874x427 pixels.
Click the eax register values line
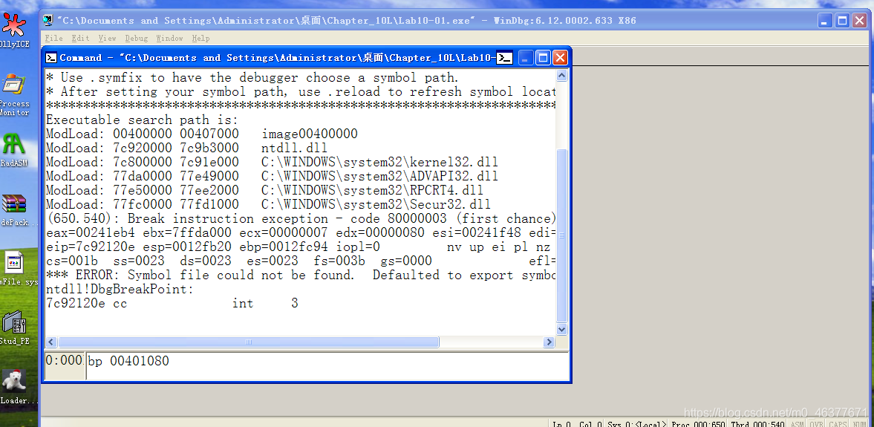click(x=301, y=232)
